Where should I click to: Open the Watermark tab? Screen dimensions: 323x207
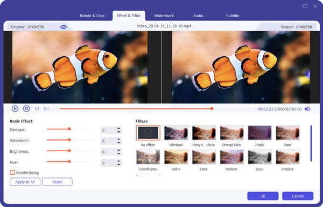pyautogui.click(x=164, y=16)
